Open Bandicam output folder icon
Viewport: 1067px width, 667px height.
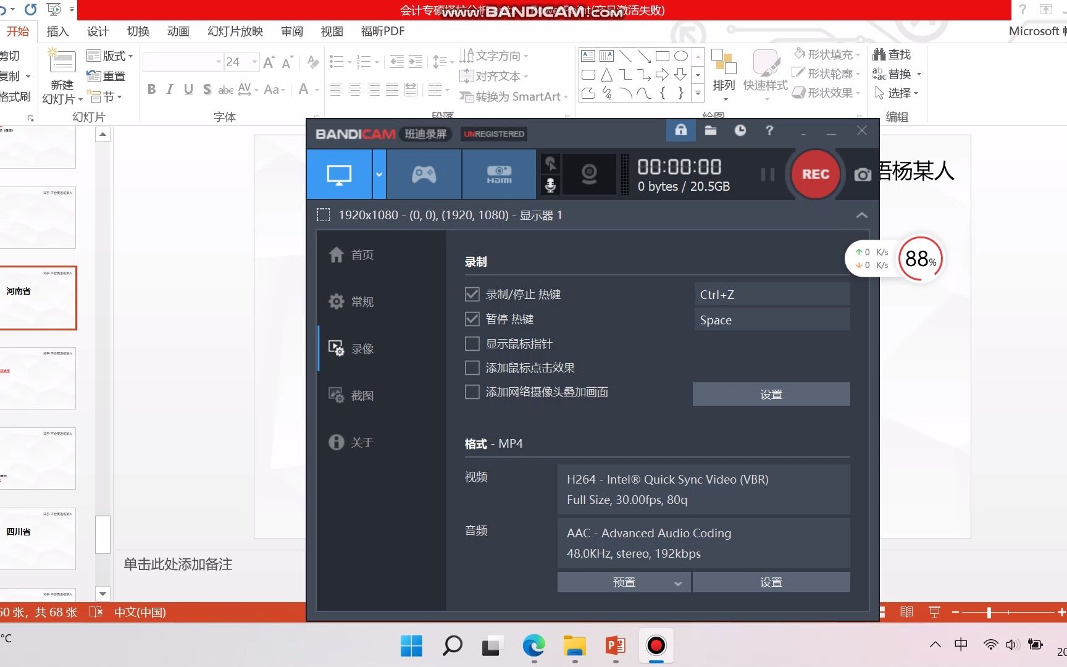(711, 130)
